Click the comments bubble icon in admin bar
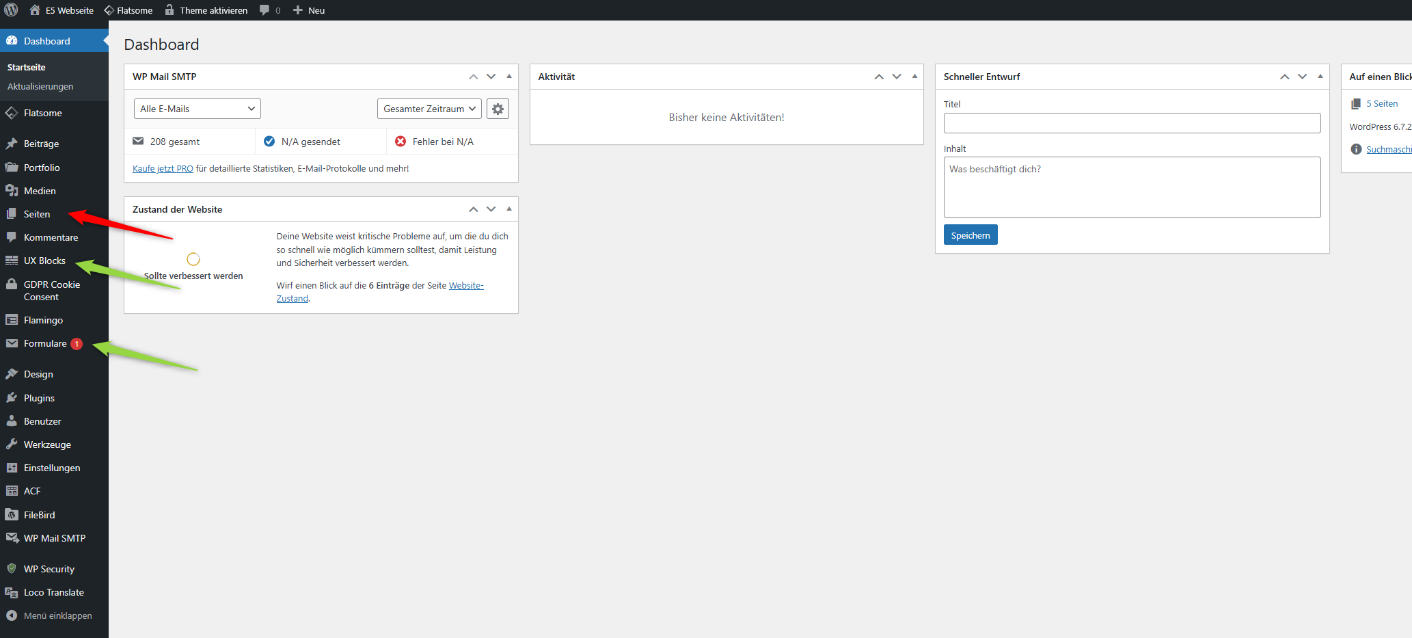1412x638 pixels. [264, 10]
